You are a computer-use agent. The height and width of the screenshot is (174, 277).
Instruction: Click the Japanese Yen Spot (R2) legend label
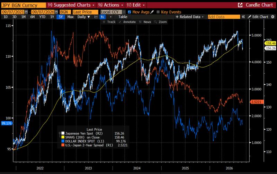(84, 134)
